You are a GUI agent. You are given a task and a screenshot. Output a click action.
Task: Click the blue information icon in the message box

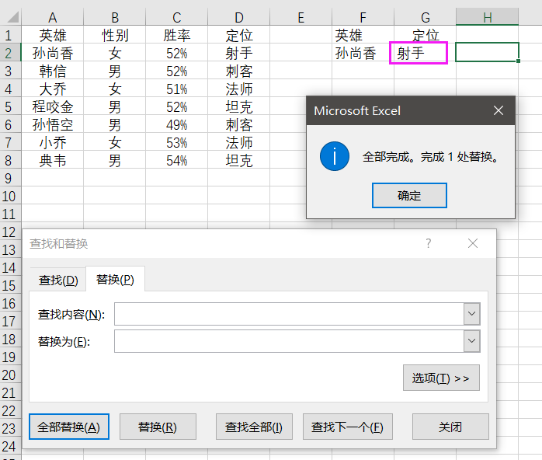(334, 156)
